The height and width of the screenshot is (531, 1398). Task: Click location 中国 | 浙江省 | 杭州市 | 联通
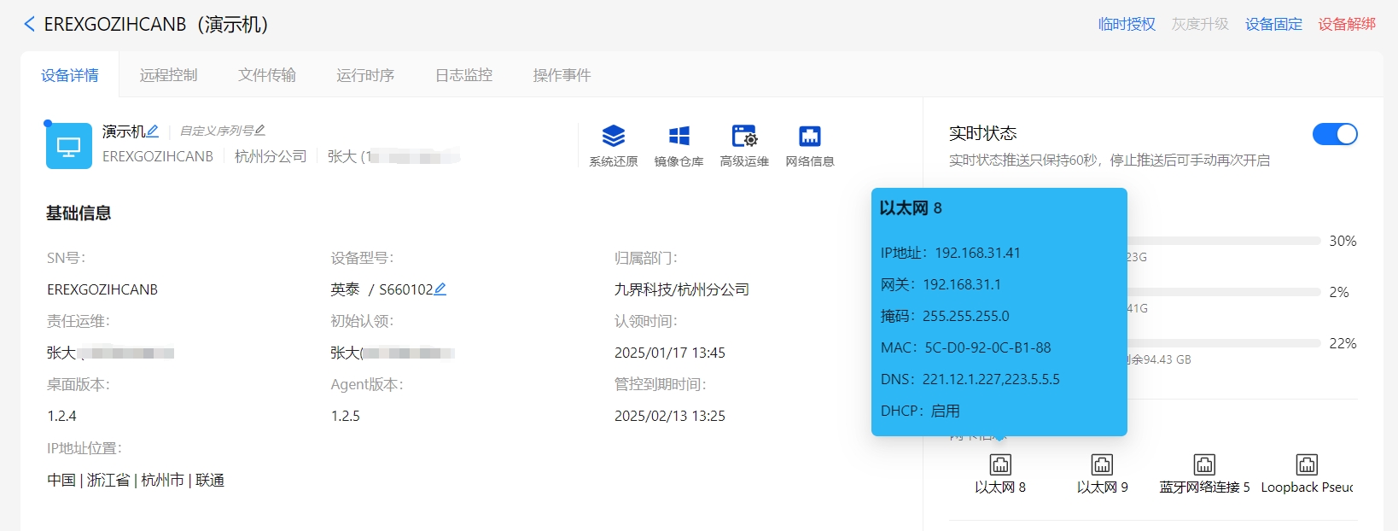pos(136,480)
